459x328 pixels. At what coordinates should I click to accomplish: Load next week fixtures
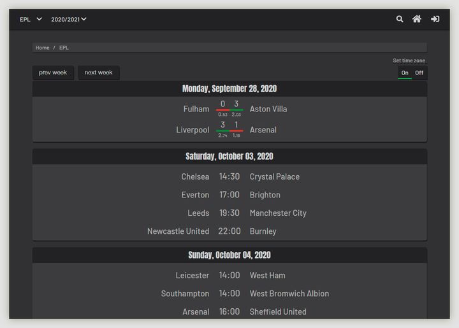[98, 73]
